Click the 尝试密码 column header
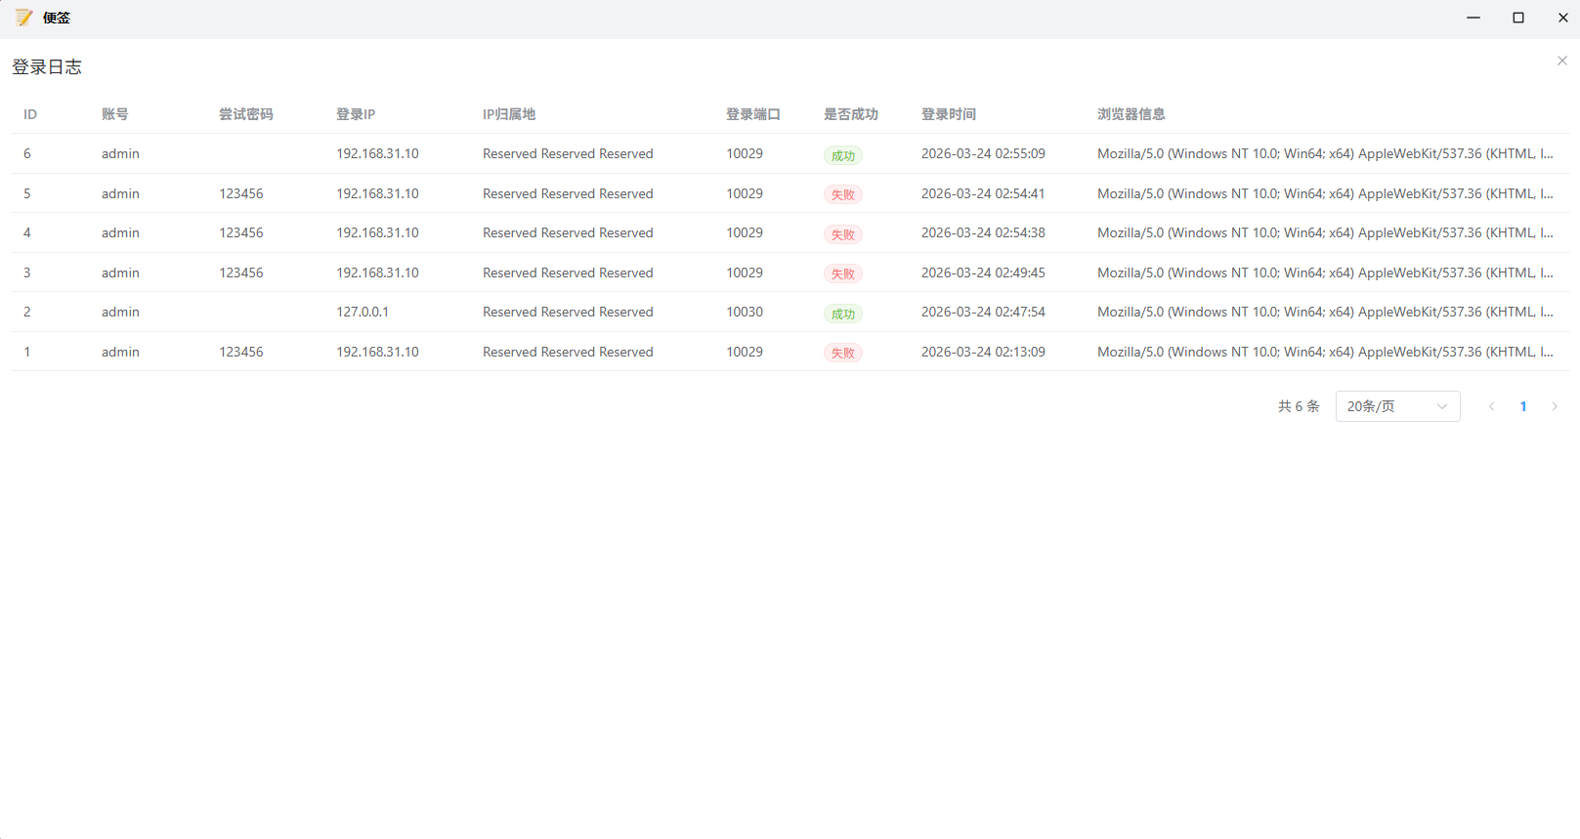This screenshot has height=839, width=1580. coord(246,114)
